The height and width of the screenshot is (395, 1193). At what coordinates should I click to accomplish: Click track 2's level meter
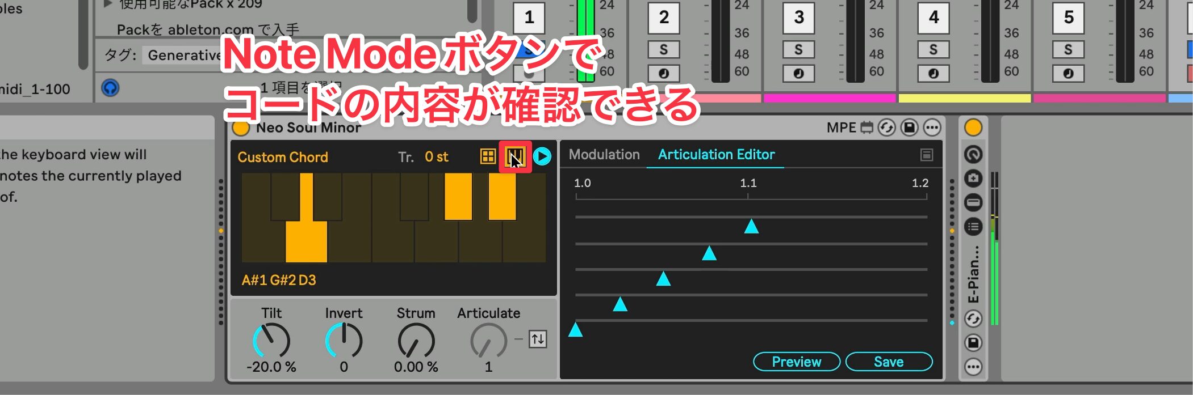[720, 41]
